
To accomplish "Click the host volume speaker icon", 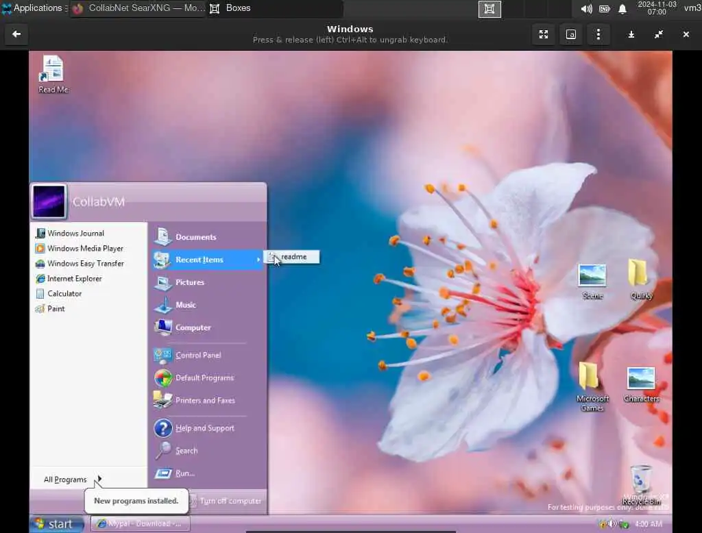I will pos(586,9).
